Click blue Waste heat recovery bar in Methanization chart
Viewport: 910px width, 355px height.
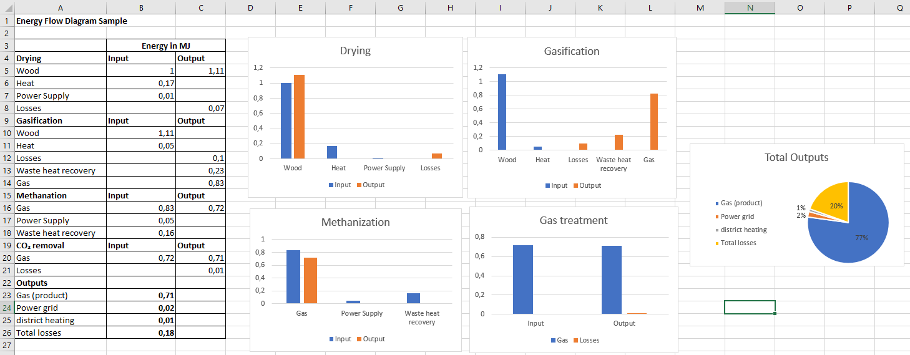tap(413, 298)
